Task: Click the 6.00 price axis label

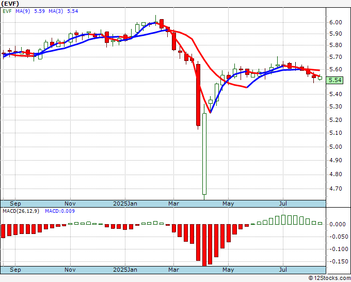Action: click(x=336, y=22)
